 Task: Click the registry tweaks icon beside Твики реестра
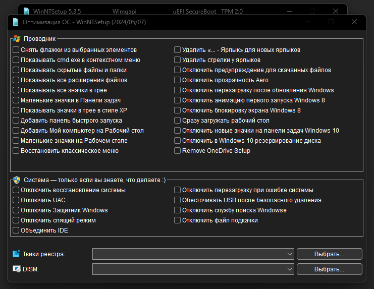point(16,254)
